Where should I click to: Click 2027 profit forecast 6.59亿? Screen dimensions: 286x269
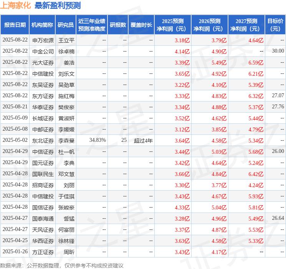pyautogui.click(x=256, y=63)
